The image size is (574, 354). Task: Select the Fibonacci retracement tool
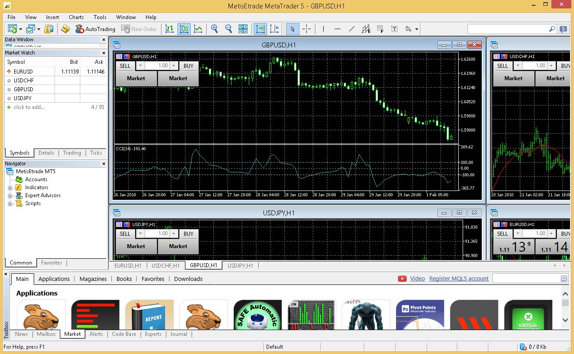pyautogui.click(x=380, y=29)
